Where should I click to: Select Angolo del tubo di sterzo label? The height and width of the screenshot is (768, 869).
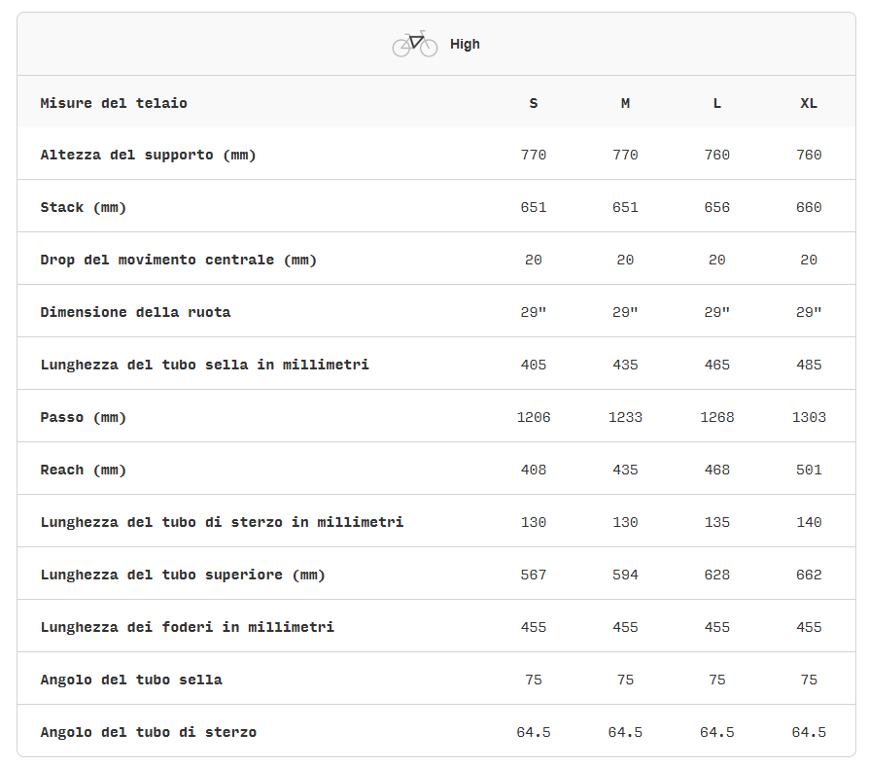[x=148, y=732]
